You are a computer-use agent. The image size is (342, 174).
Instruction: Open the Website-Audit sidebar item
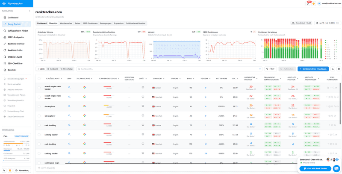tap(15, 57)
